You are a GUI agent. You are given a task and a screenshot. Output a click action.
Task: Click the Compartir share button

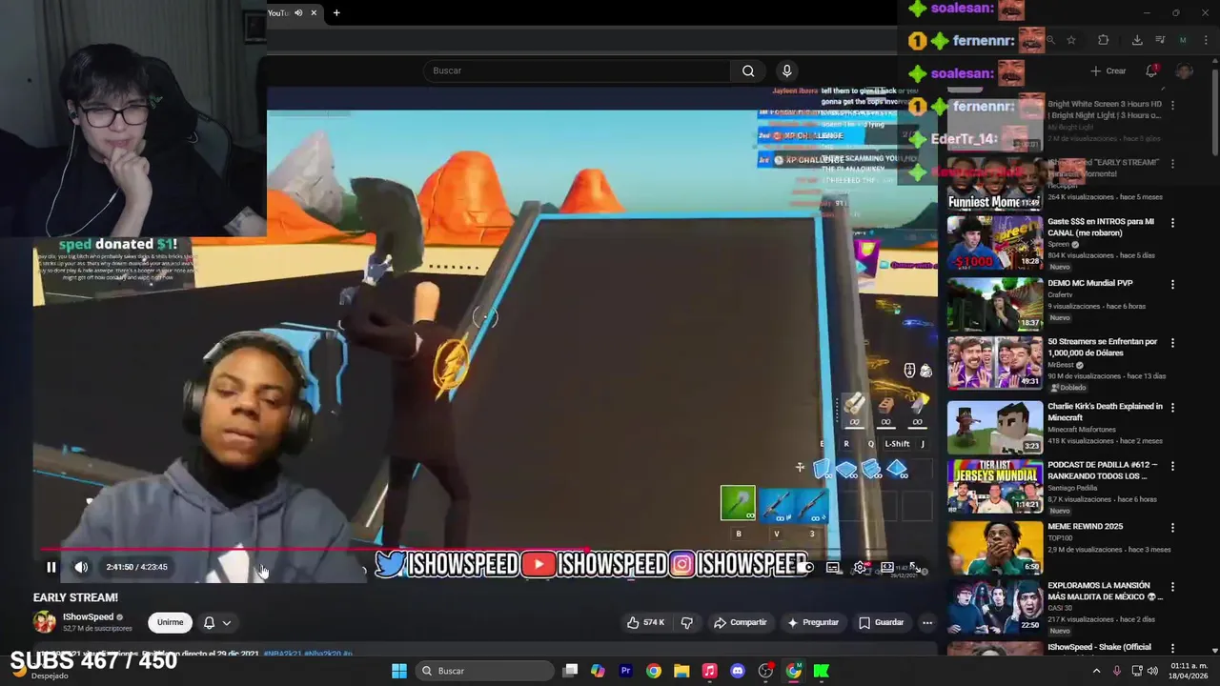point(740,622)
